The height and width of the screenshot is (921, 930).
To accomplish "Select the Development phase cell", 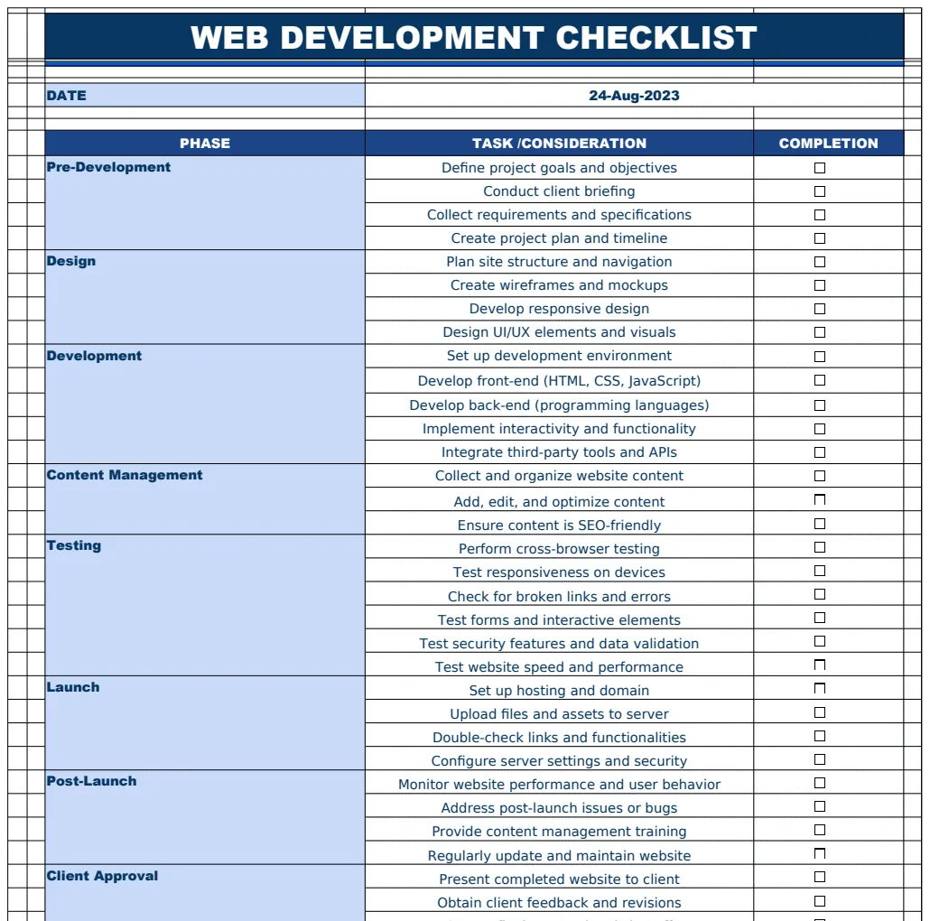I will (205, 404).
